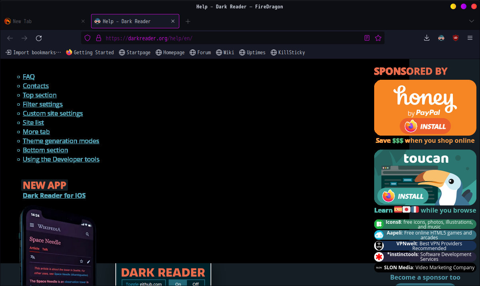Follow the Dark Reader for iOS link
480x286 pixels.
54,195
